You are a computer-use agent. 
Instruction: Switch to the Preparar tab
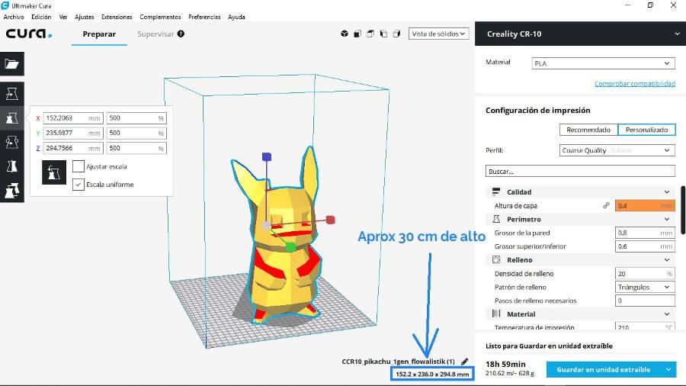[x=99, y=34]
